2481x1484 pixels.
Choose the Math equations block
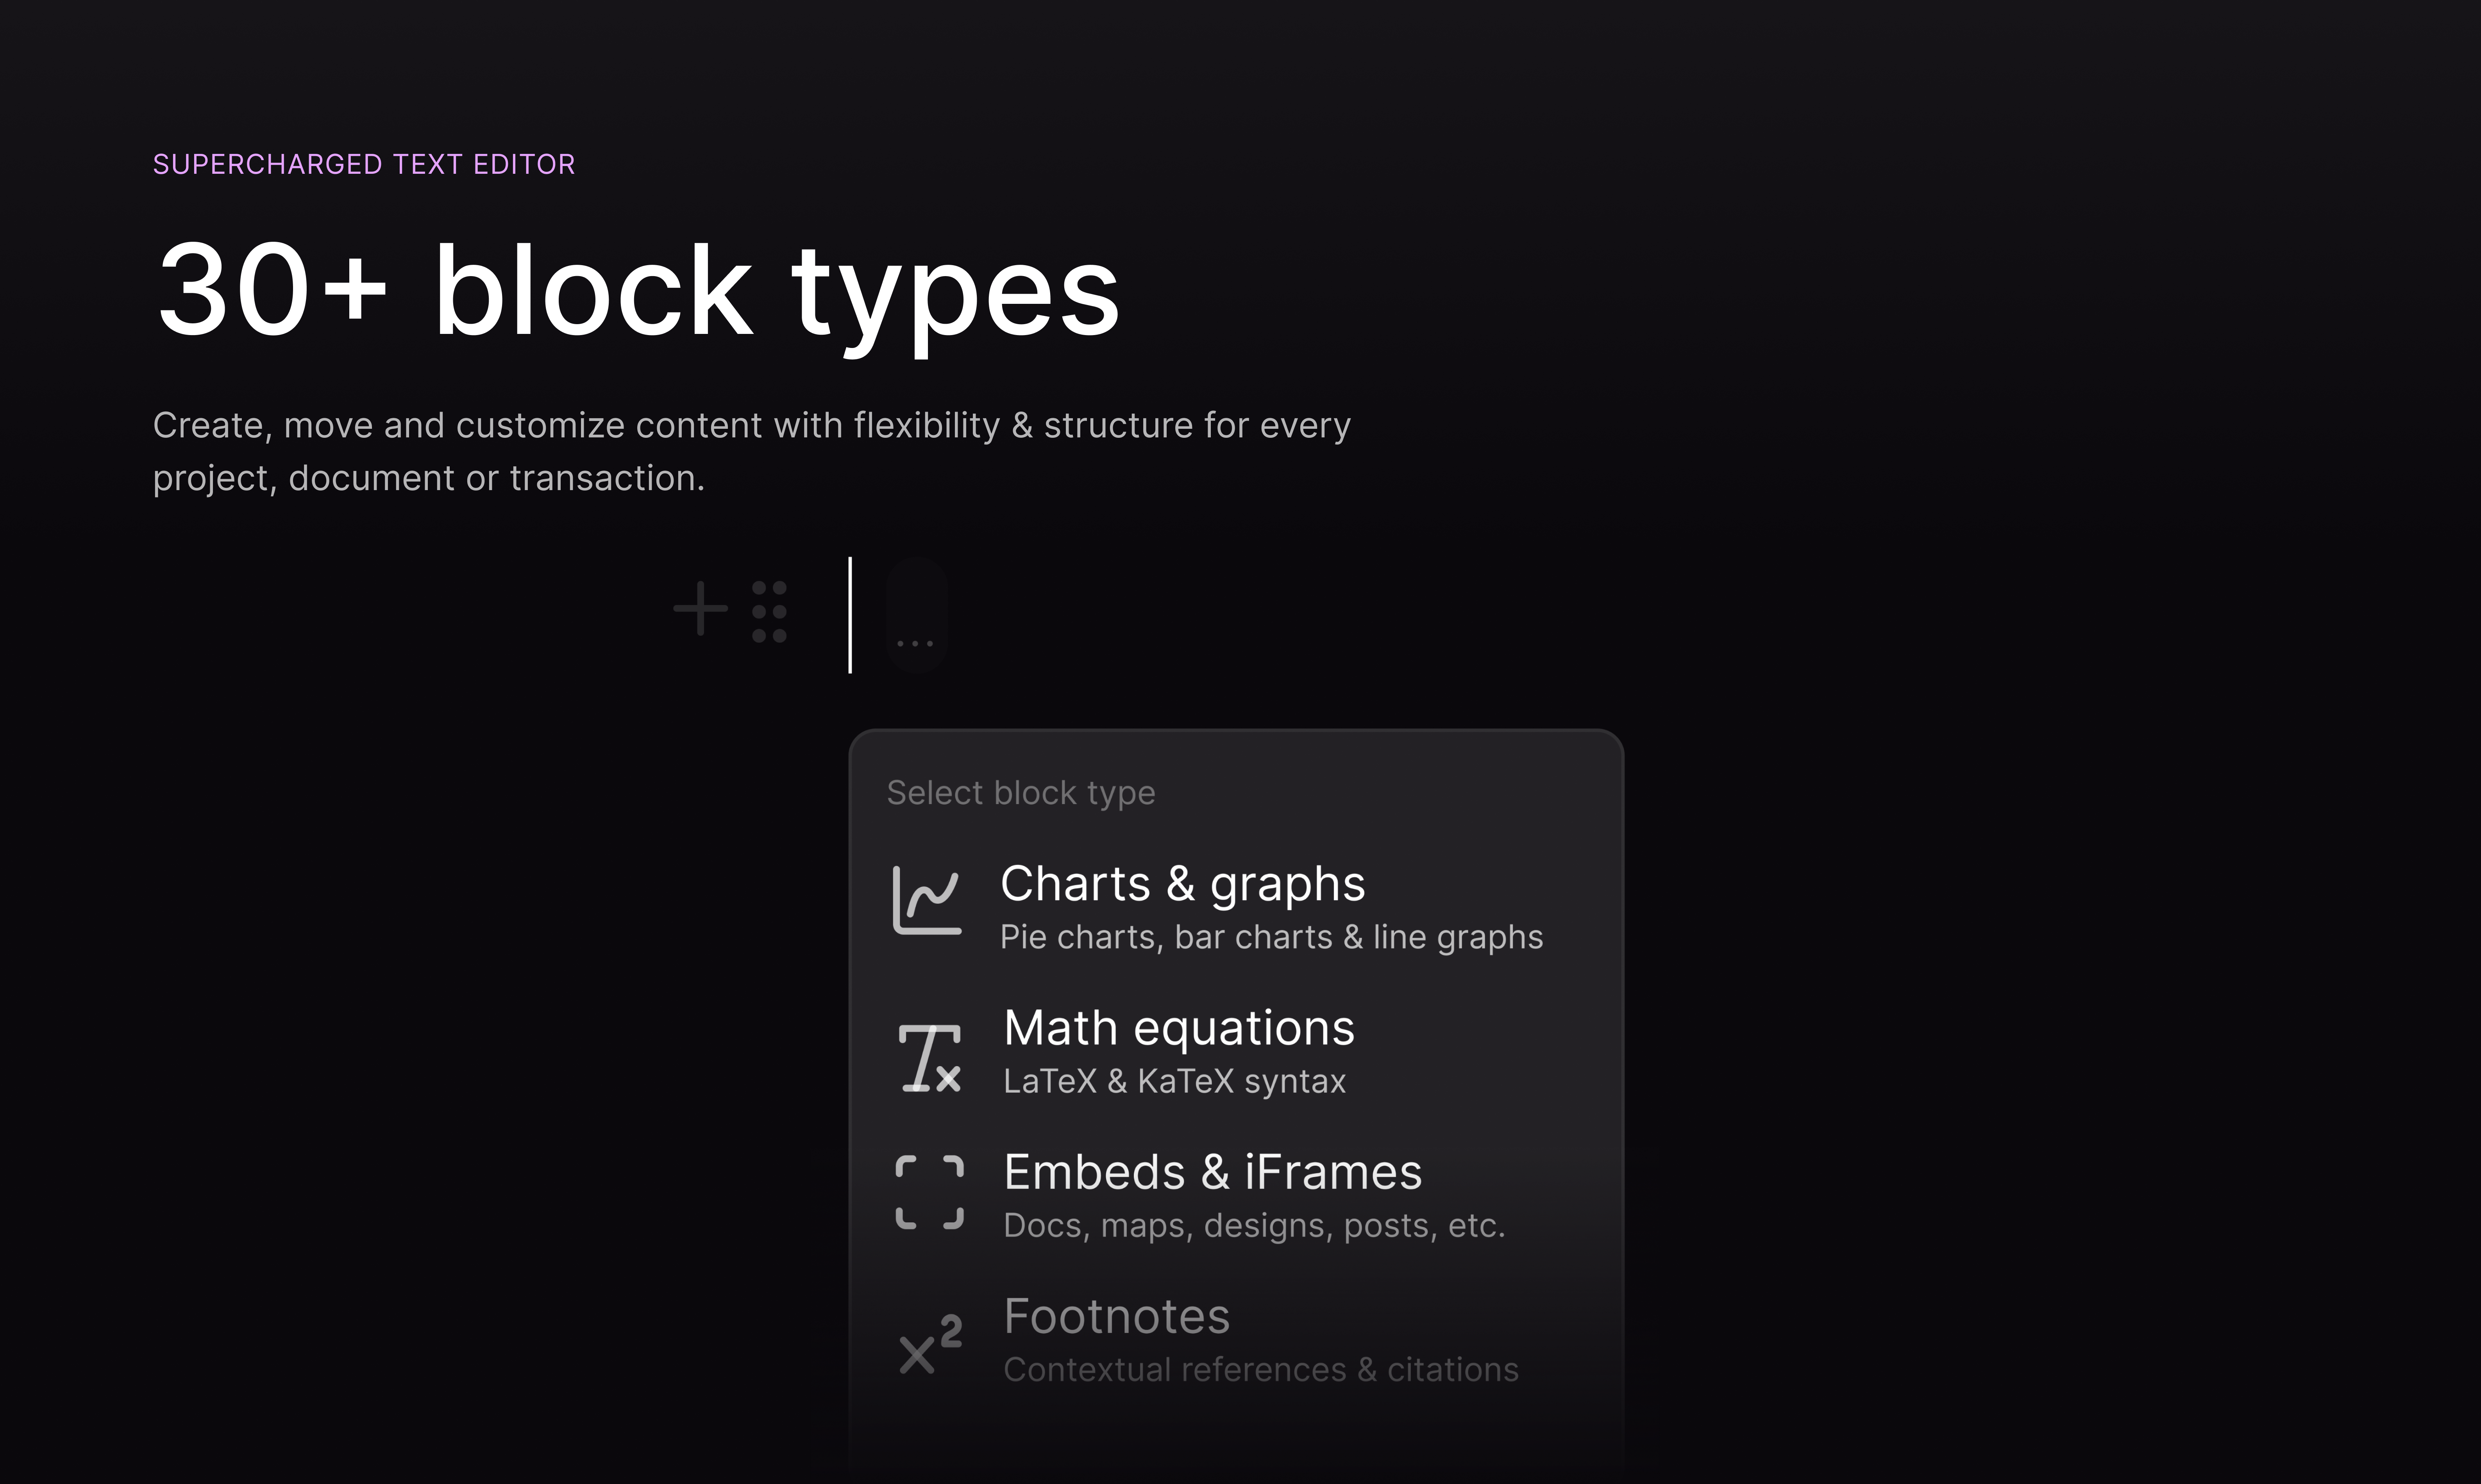click(x=1178, y=1028)
